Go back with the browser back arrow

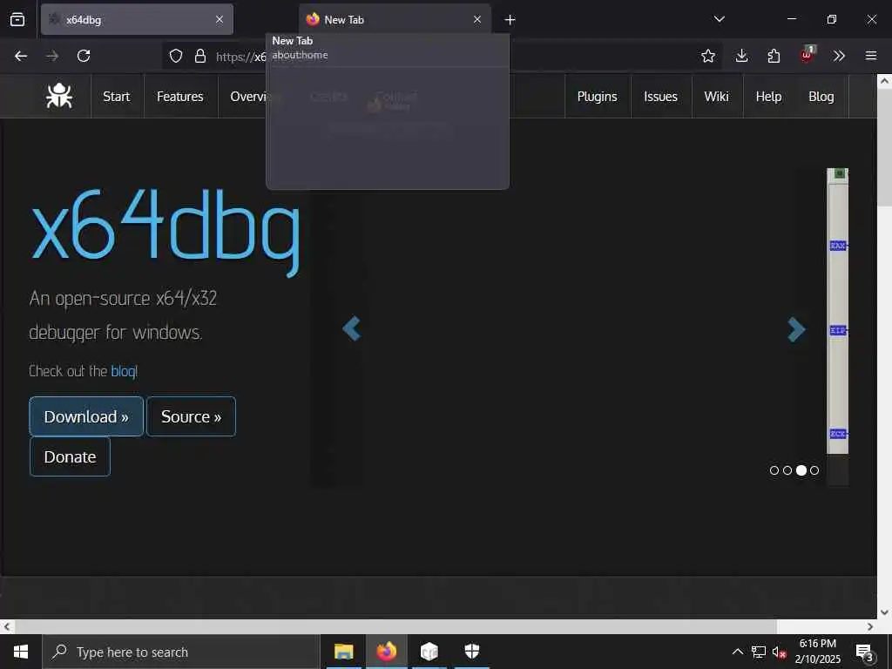[21, 56]
